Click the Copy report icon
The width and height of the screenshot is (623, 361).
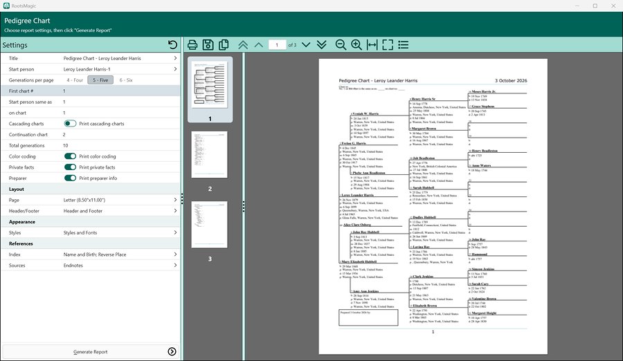[224, 45]
